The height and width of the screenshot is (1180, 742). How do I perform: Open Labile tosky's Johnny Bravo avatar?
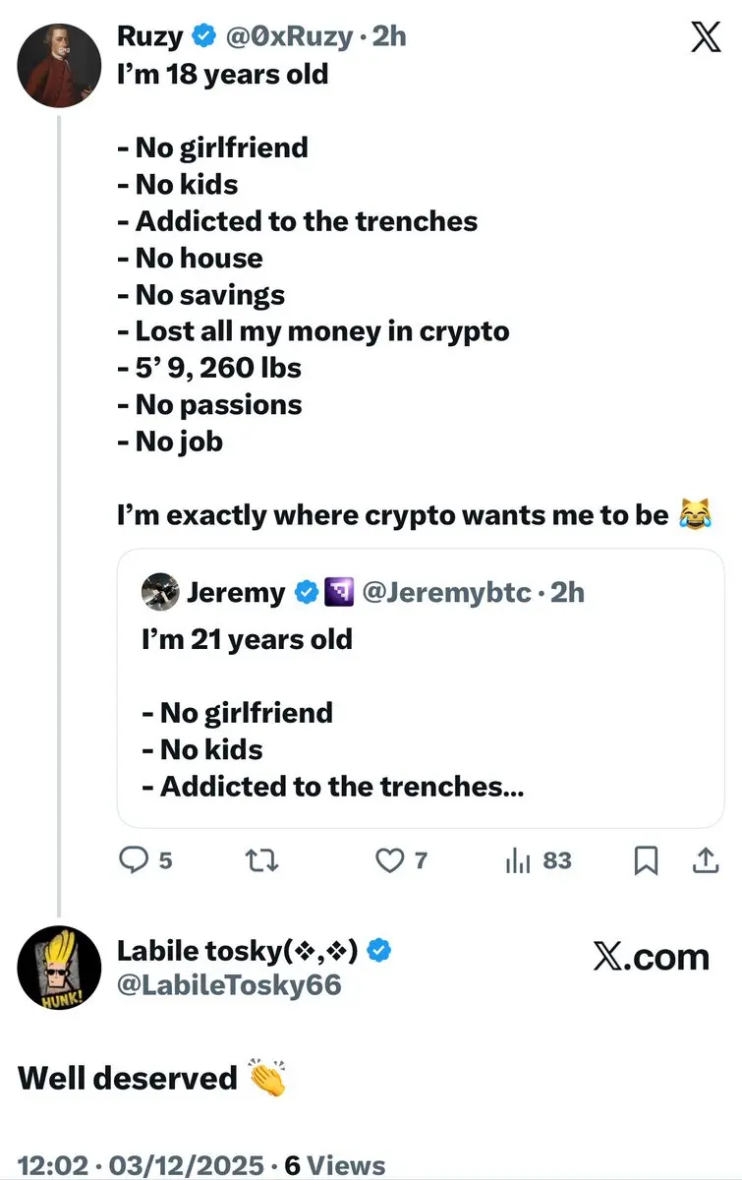[60, 968]
